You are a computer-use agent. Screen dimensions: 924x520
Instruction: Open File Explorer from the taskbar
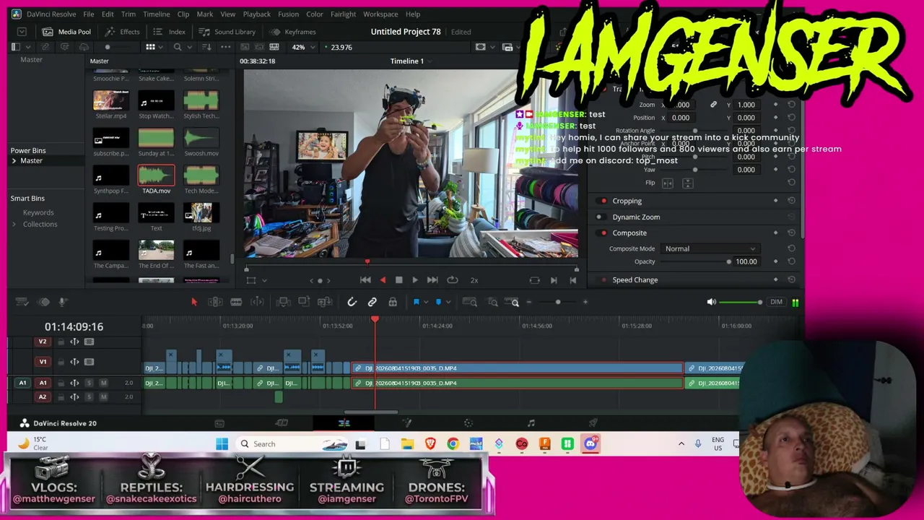click(x=407, y=443)
